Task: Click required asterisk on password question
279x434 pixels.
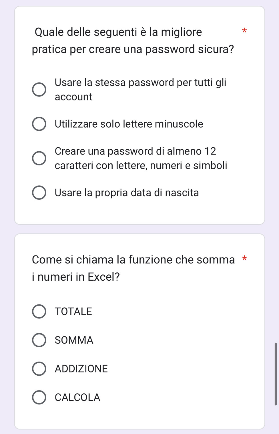Action: (x=244, y=30)
